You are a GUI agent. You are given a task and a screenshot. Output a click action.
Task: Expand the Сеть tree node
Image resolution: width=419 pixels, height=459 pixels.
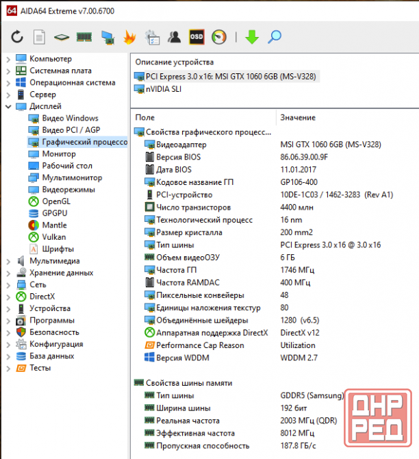(x=8, y=285)
